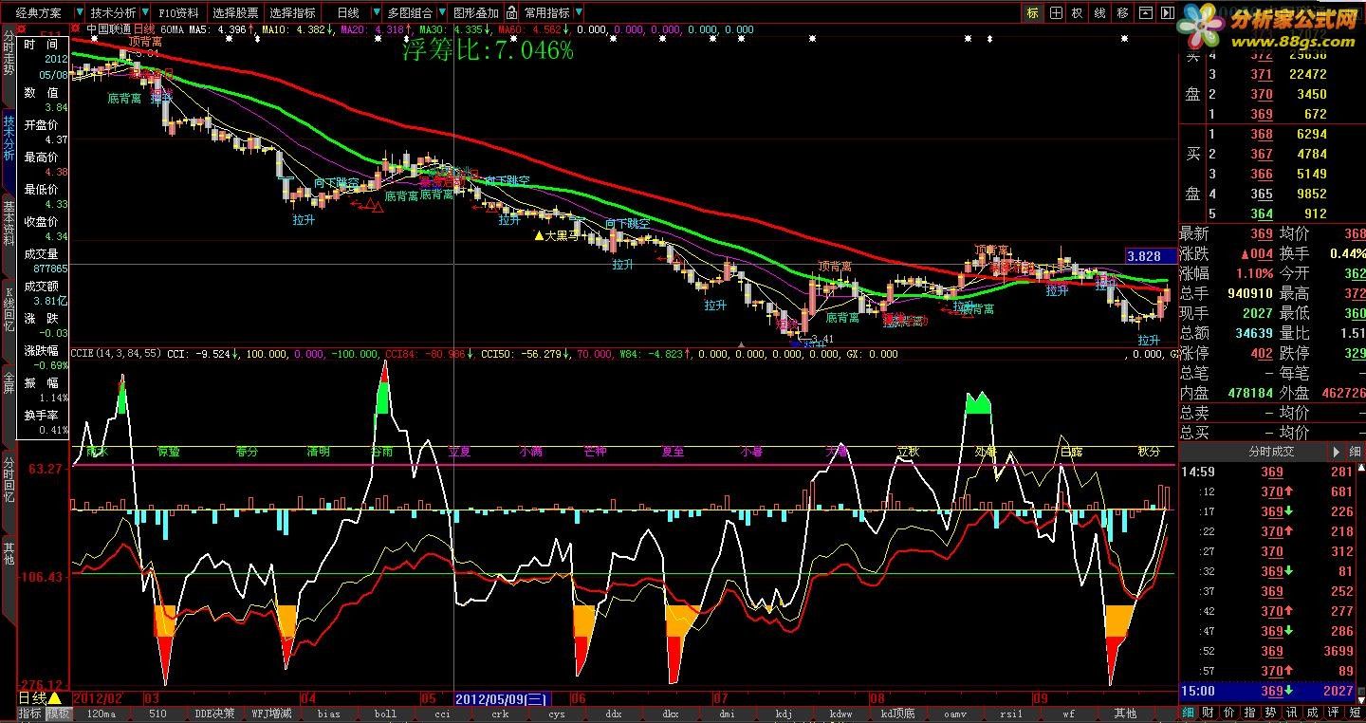The image size is (1366, 723).
Task: Open dropdown arrow next to 多图组合
Action: (x=441, y=13)
